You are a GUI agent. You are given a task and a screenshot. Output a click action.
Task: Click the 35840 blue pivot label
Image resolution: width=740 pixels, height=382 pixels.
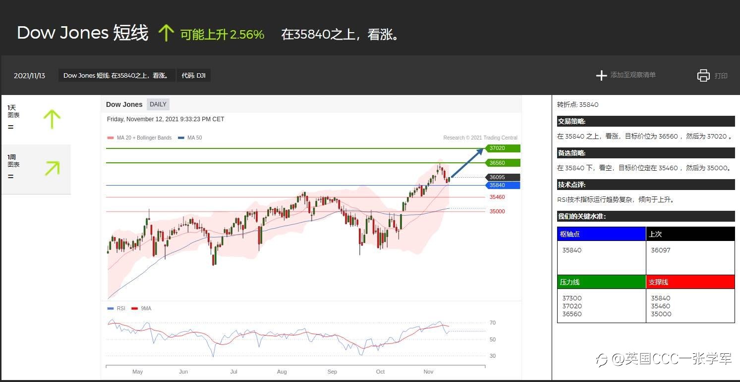[502, 185]
